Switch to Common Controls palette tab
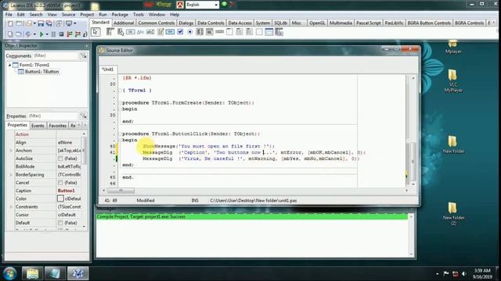The width and height of the screenshot is (501, 281). click(157, 23)
